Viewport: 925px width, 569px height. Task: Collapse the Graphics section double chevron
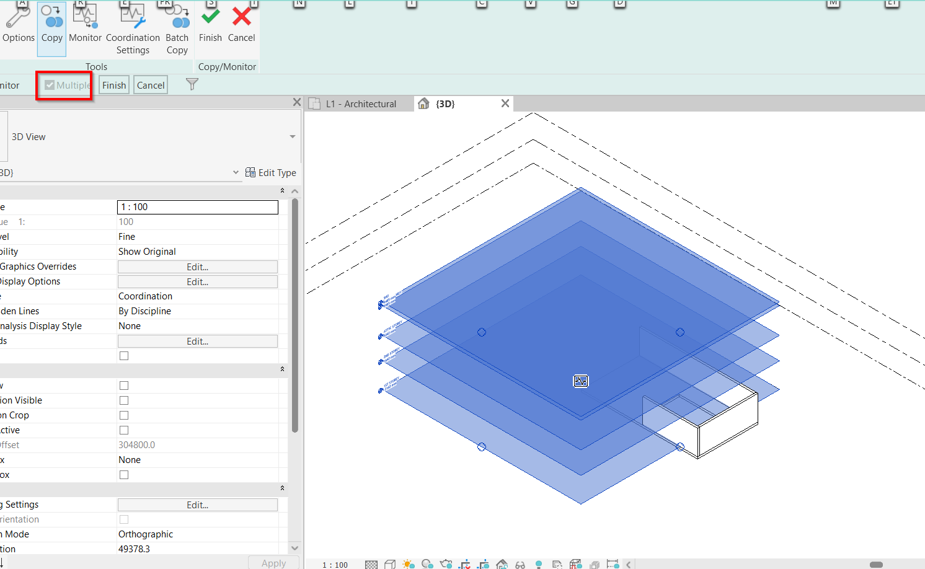(x=282, y=191)
